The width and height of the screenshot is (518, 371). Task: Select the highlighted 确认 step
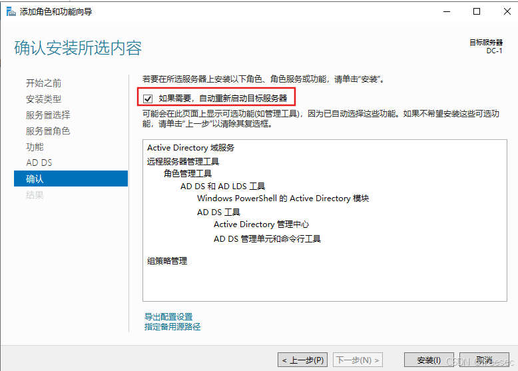[x=71, y=179]
